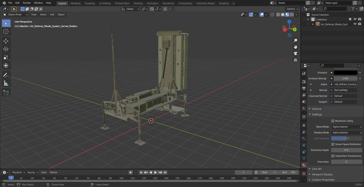The height and width of the screenshot is (187, 364).
Task: Switch to the Shading workspace tab
Action: click(138, 3)
